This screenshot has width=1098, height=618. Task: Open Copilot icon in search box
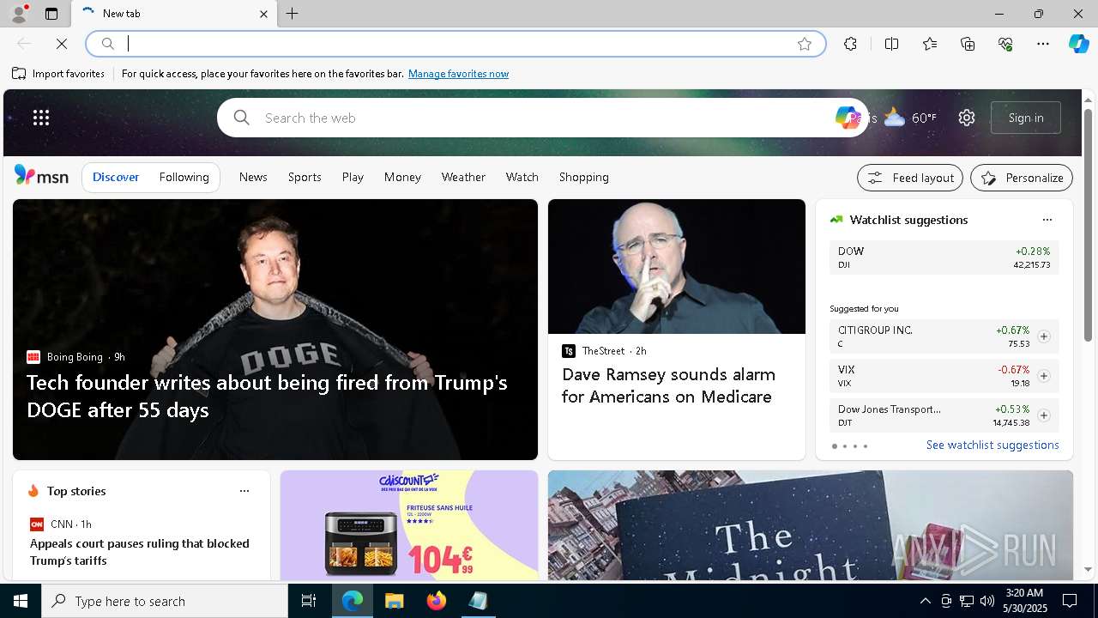pyautogui.click(x=847, y=118)
